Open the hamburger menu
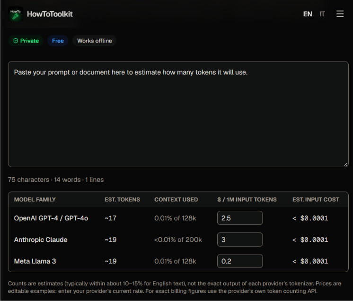 [340, 14]
